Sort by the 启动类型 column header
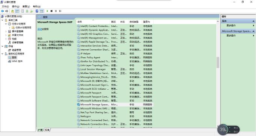This screenshot has height=136, width=256. click(135, 22)
